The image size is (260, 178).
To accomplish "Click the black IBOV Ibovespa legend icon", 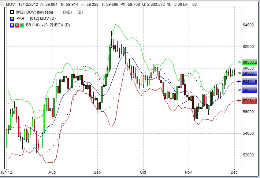I will click(12, 12).
